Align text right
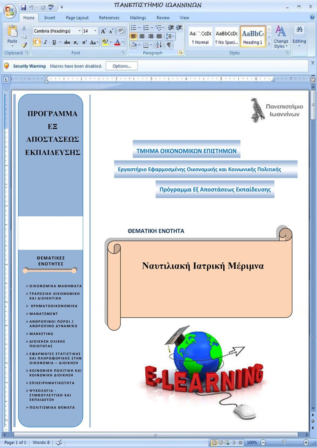The width and height of the screenshot is (317, 448). 151,36
